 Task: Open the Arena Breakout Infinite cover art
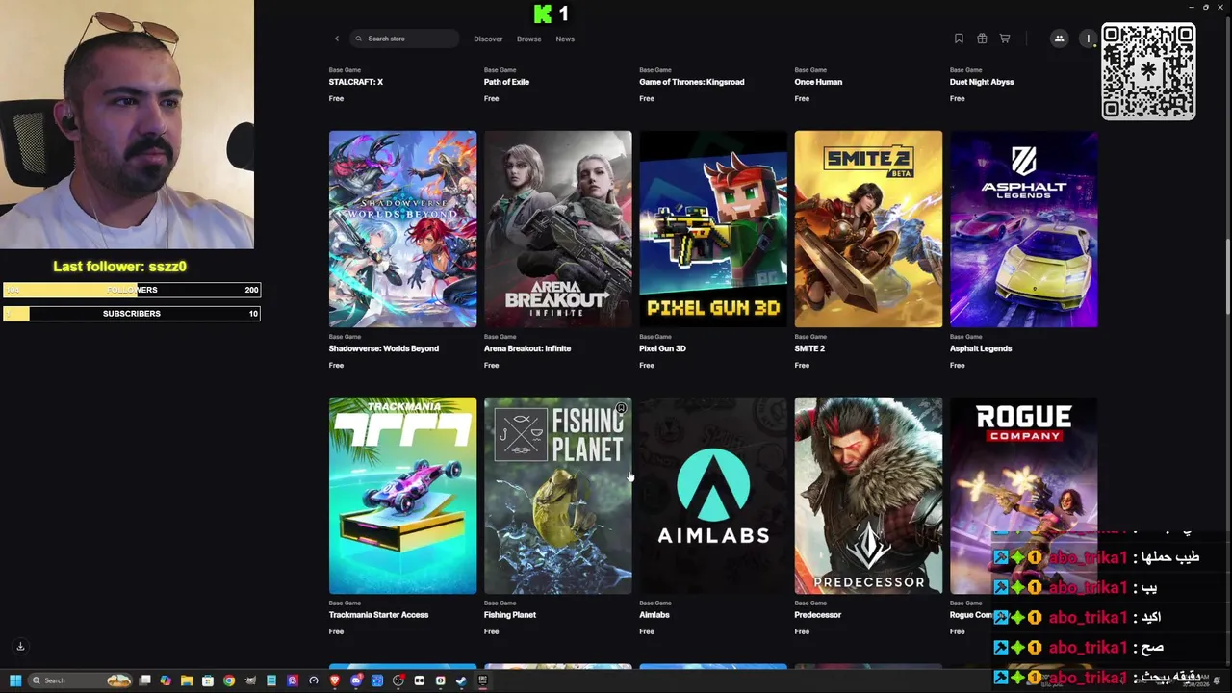pos(558,229)
